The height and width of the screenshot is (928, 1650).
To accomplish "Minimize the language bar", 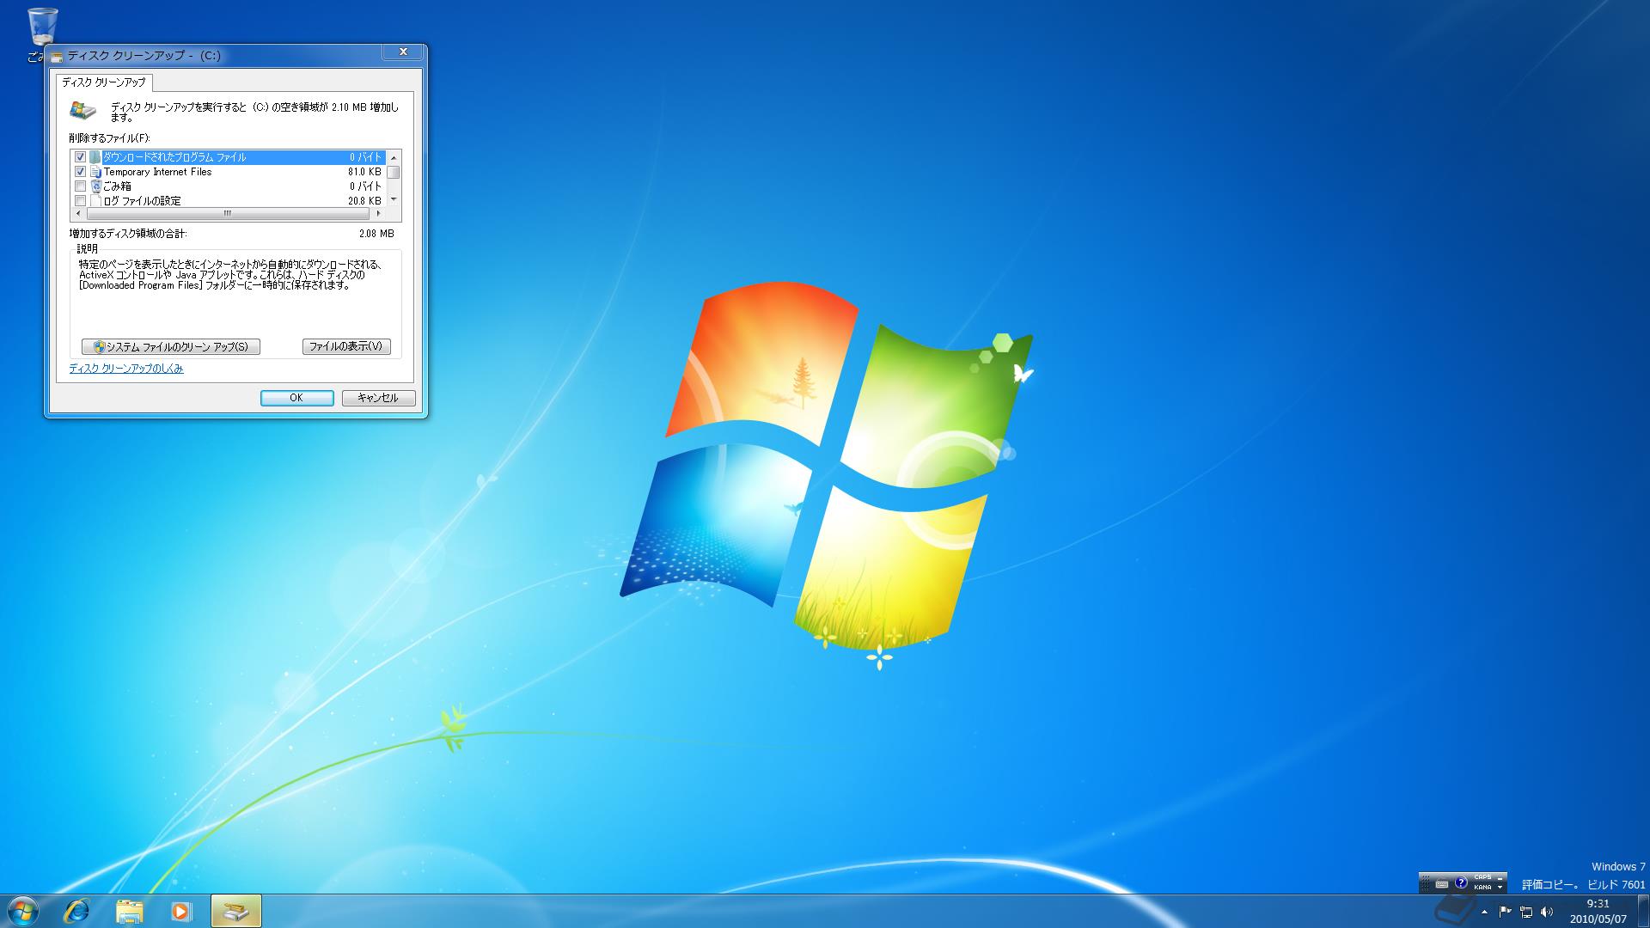I will [x=1500, y=877].
